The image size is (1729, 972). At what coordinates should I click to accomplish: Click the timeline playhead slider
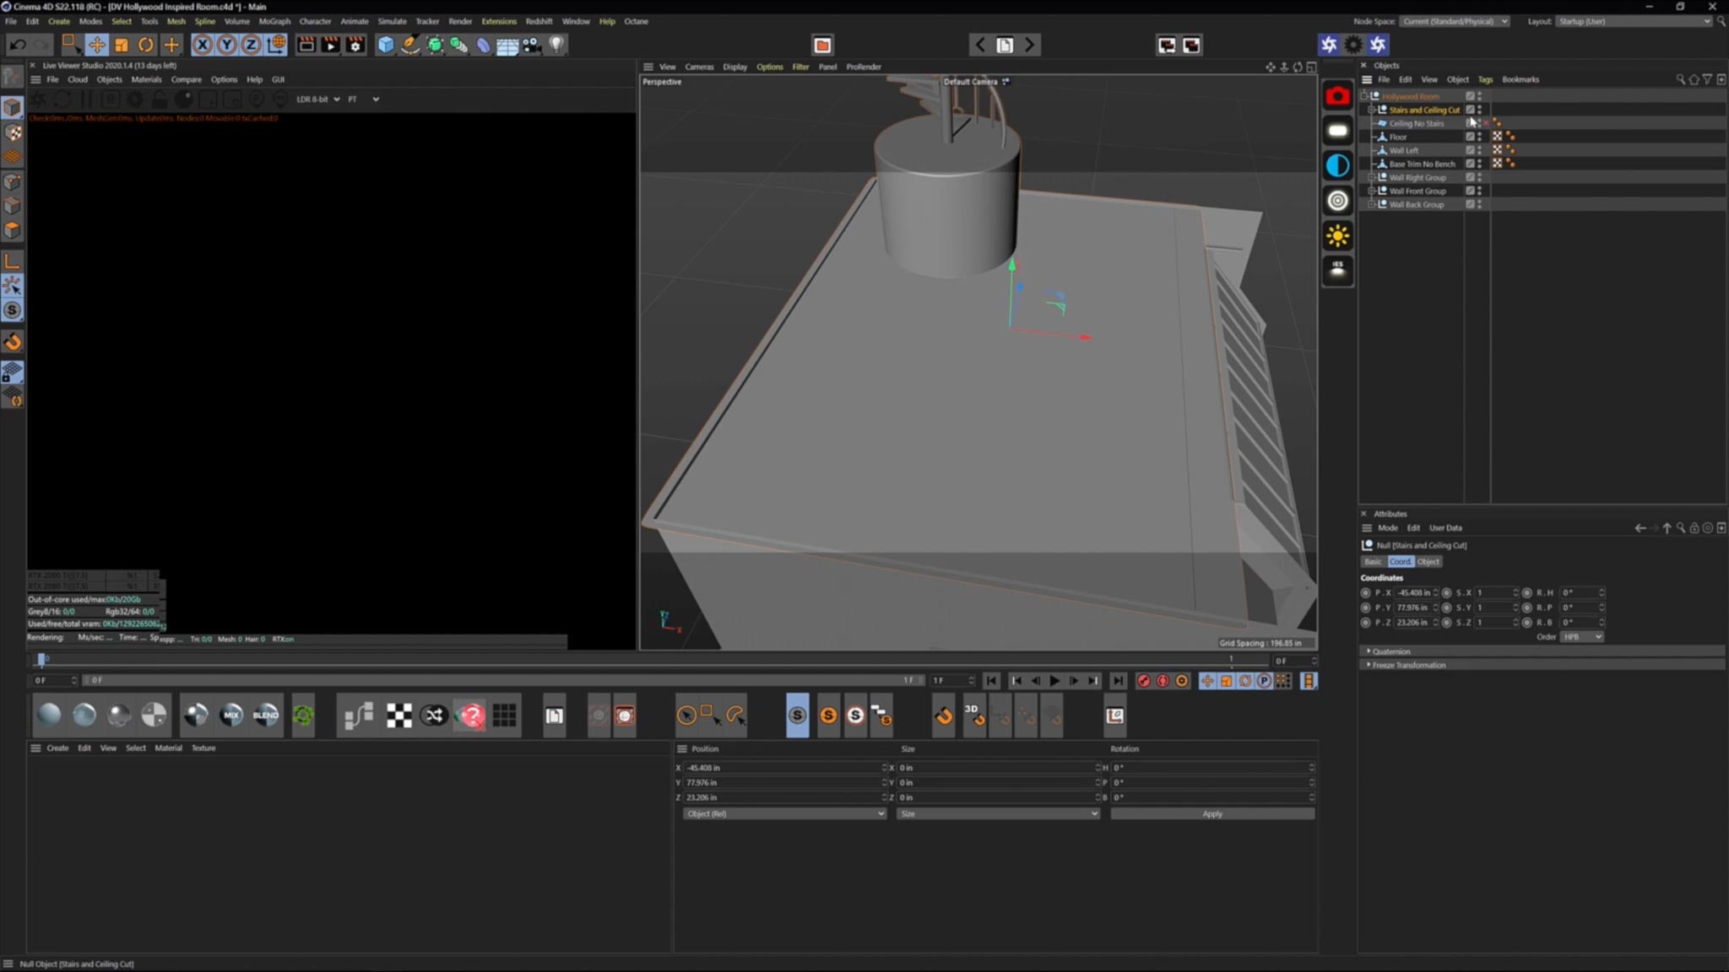click(41, 659)
